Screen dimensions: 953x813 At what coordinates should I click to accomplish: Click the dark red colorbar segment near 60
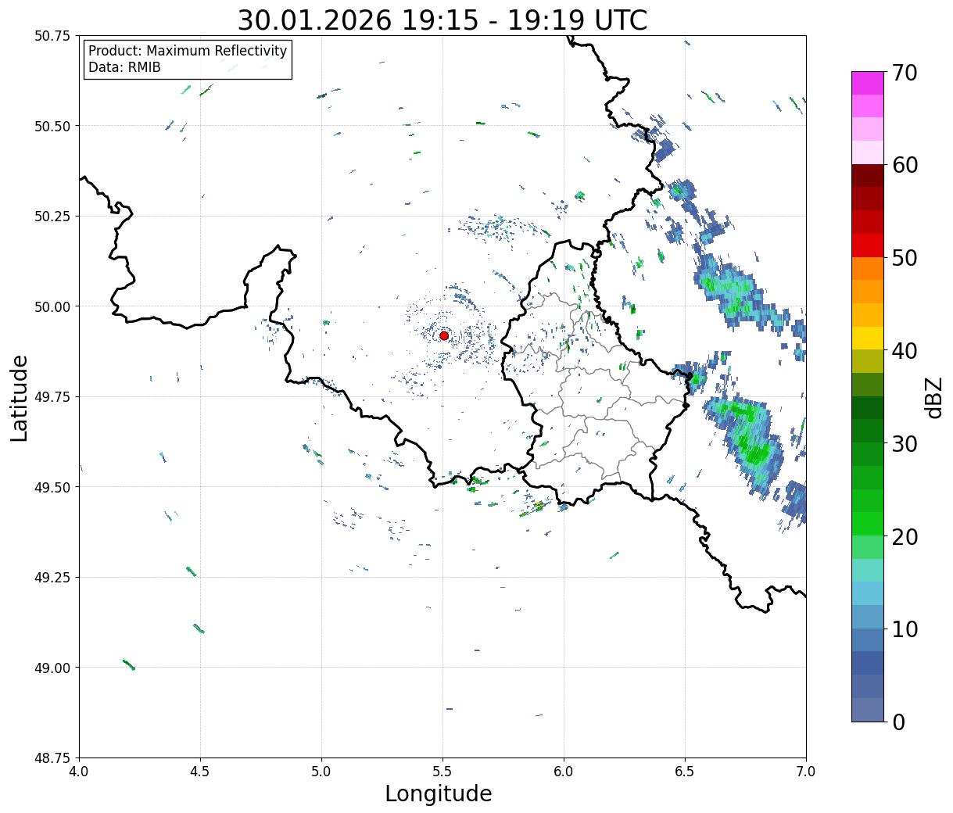[x=868, y=176]
